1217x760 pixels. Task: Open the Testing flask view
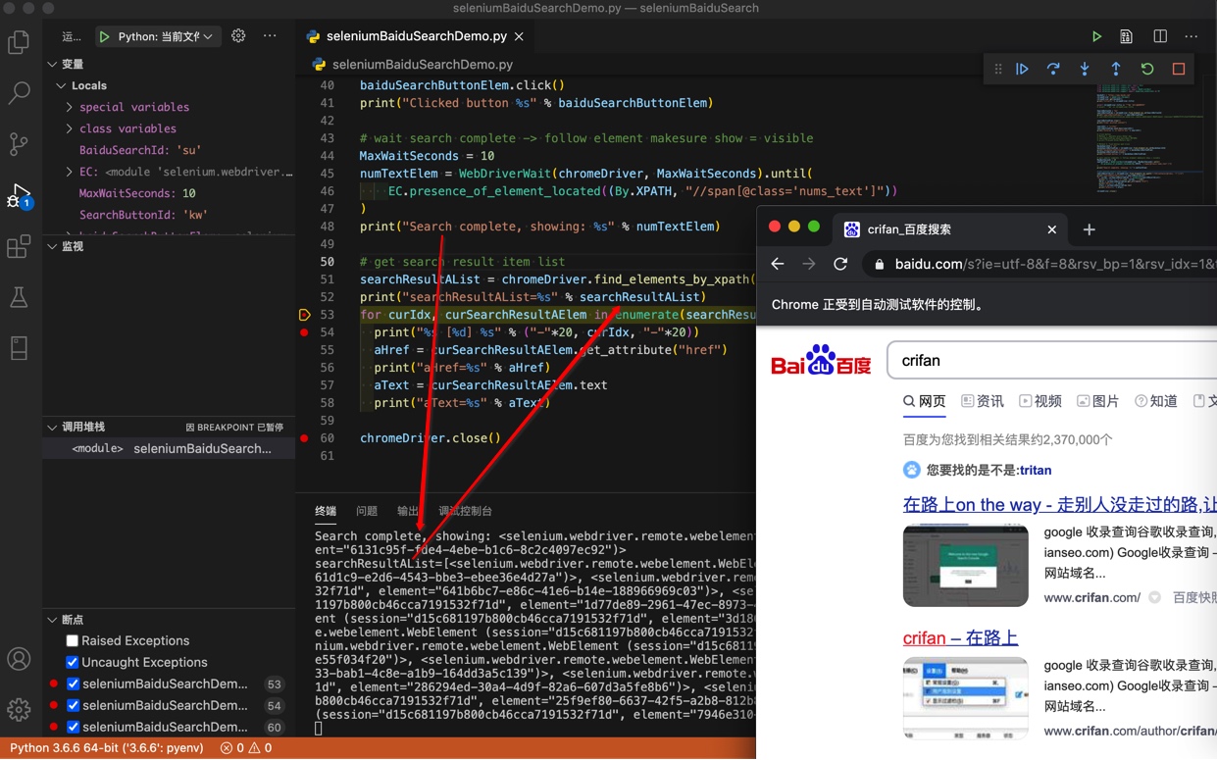point(19,297)
